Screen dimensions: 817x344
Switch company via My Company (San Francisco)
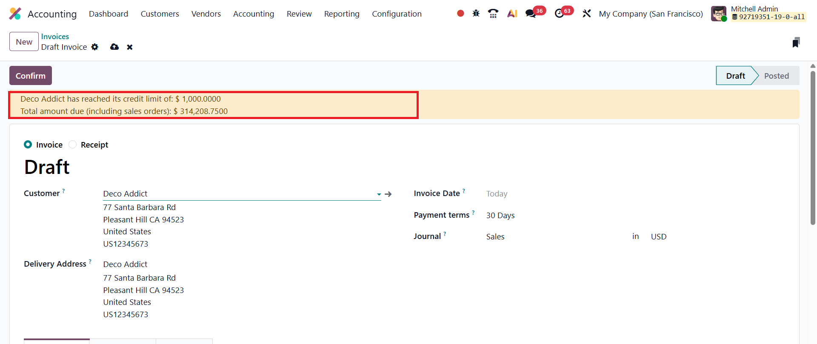651,14
